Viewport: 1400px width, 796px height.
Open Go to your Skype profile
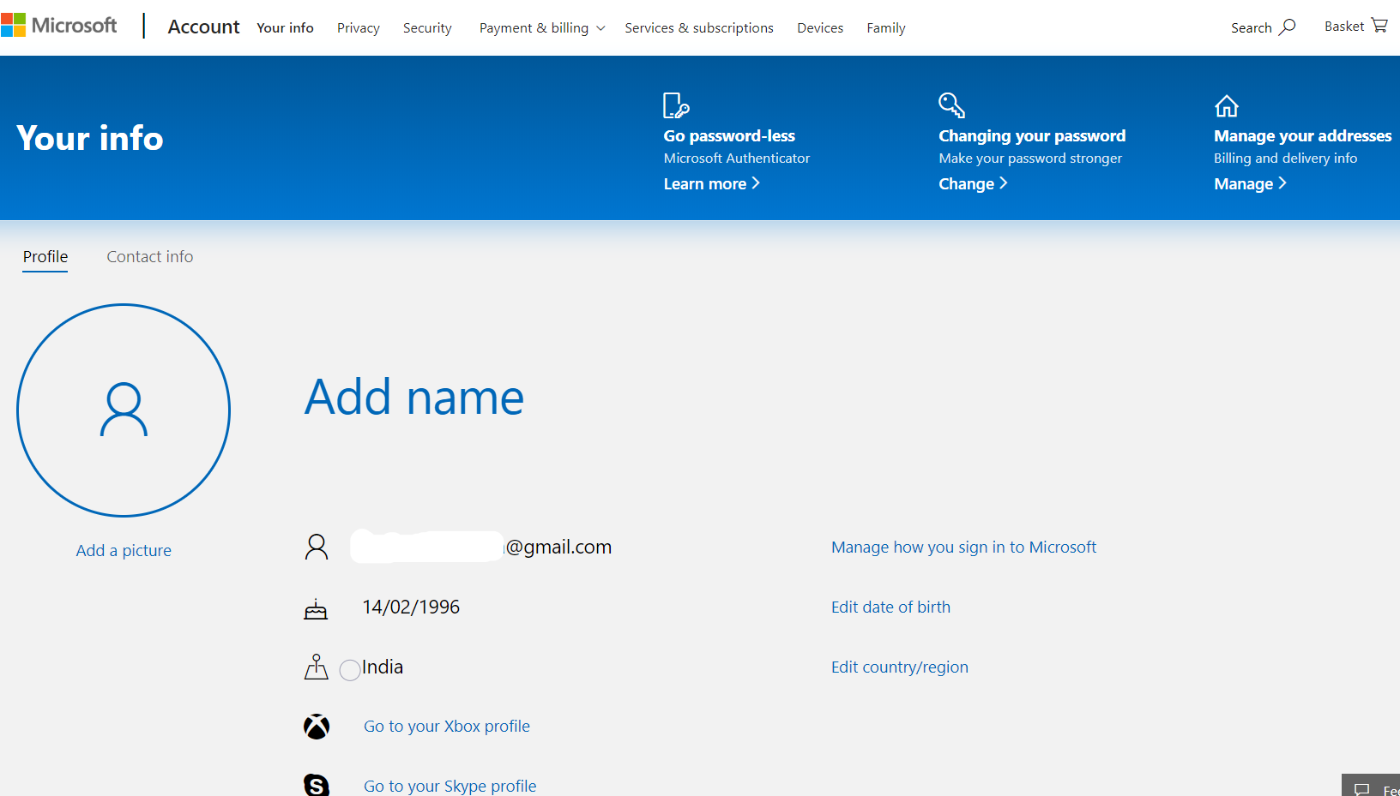coord(450,786)
